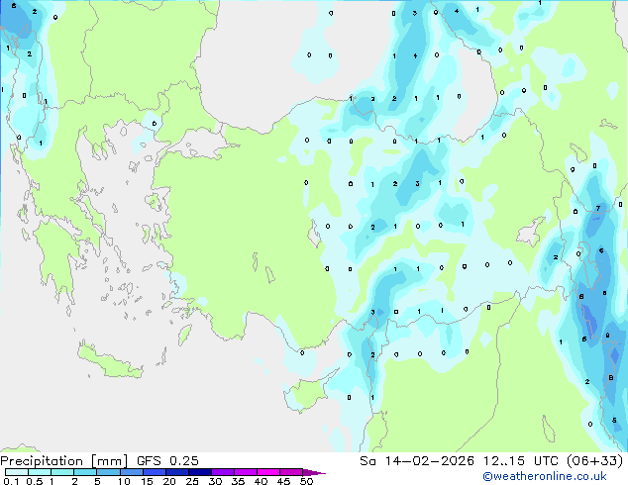This screenshot has width=628, height=485.
Task: Click the 35–40 mm violet legend swatch
Action: point(245,472)
